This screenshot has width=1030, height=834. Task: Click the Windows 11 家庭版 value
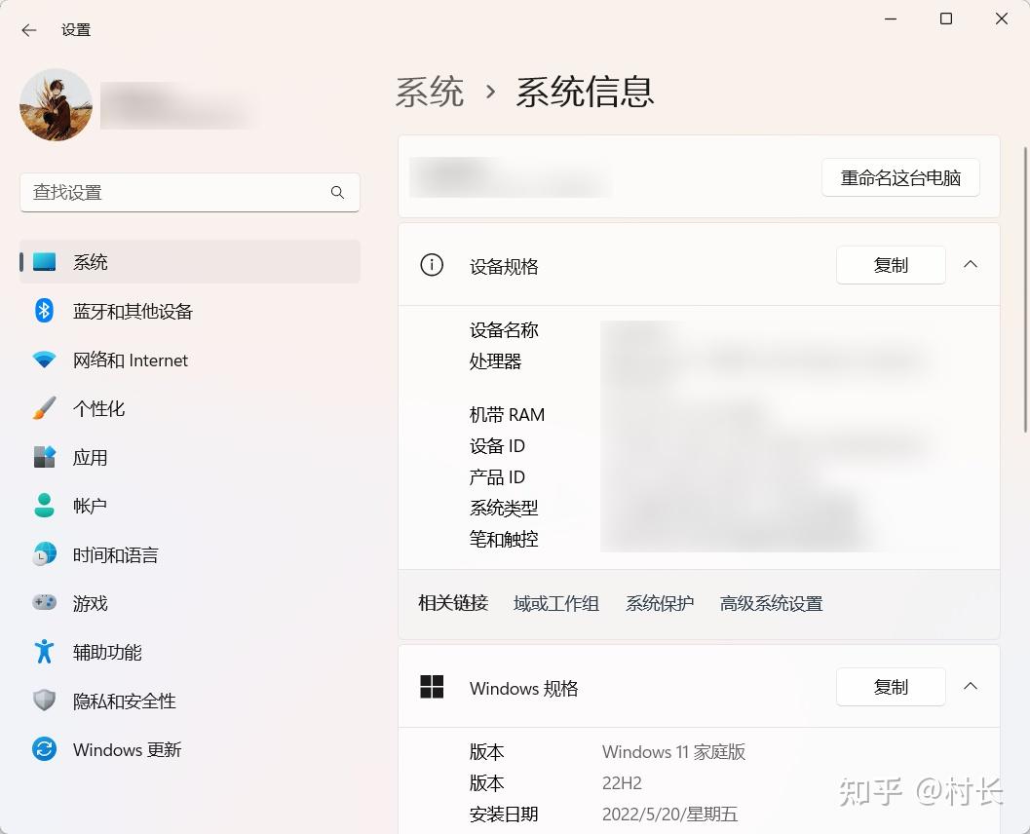point(673,752)
